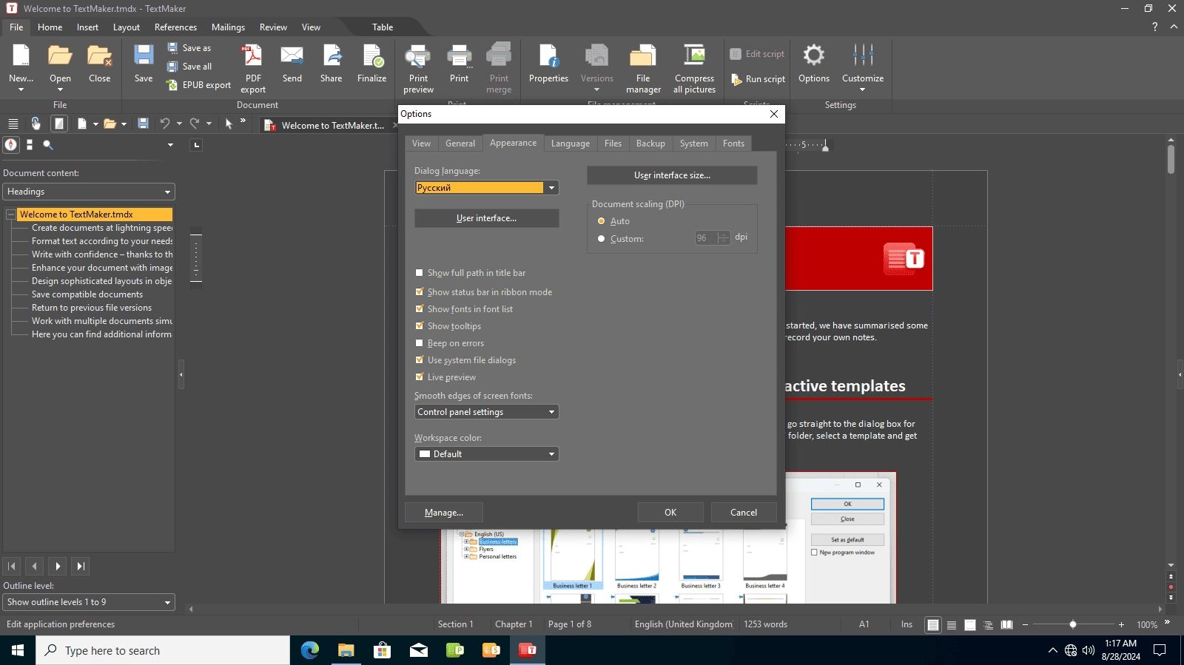Click the New document icon in ribbon
The width and height of the screenshot is (1184, 665).
coord(21,62)
